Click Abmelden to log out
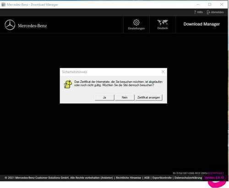Viewport: 229px width, 188px height. 215,12
